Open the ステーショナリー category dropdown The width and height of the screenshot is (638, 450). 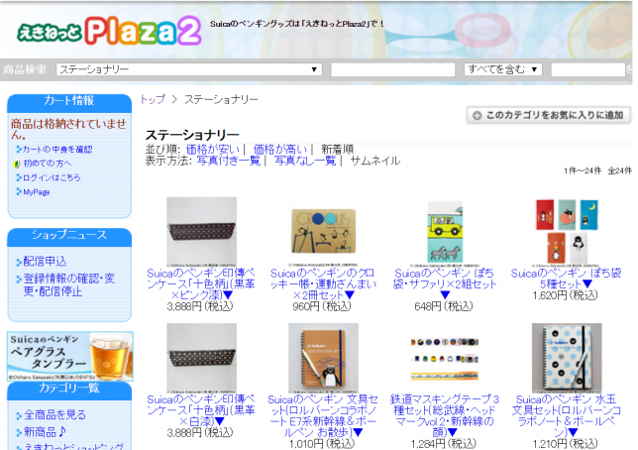189,69
